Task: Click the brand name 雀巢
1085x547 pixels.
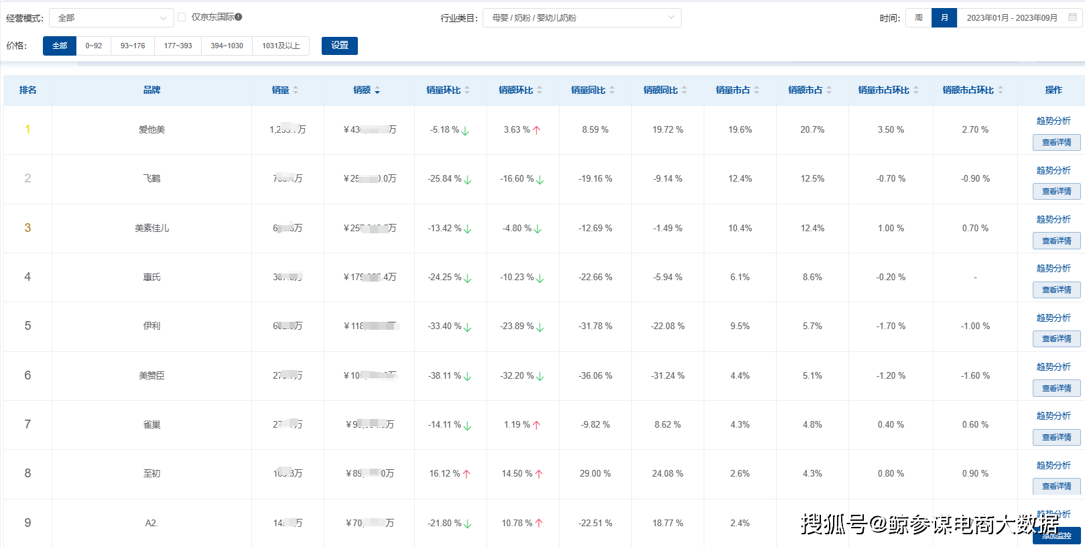Action: tap(151, 425)
